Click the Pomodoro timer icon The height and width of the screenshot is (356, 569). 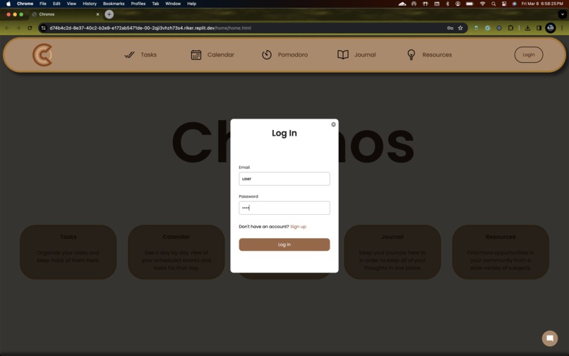[x=267, y=55]
